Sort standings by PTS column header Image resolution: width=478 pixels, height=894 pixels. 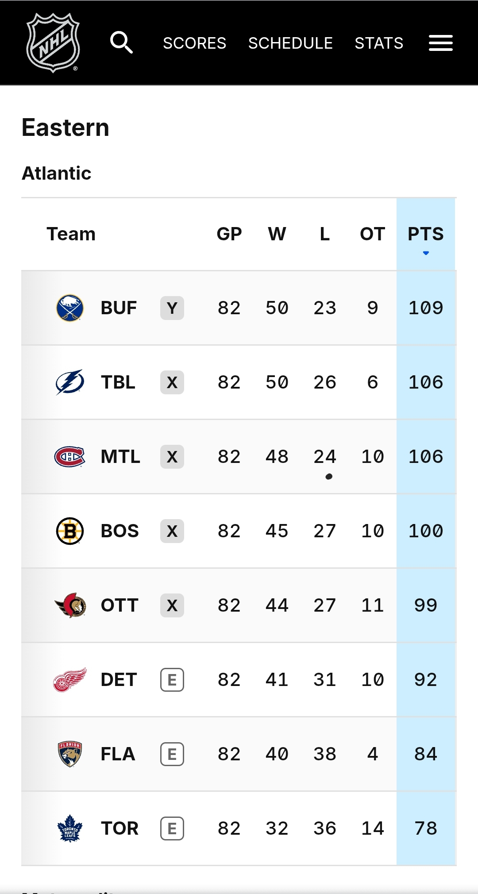click(426, 234)
